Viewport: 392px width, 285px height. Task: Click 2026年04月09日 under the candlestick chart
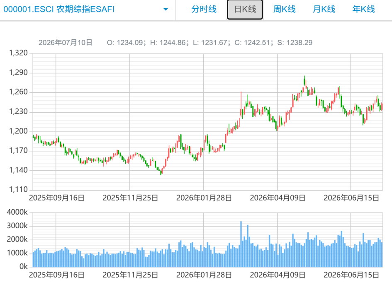tap(278, 198)
